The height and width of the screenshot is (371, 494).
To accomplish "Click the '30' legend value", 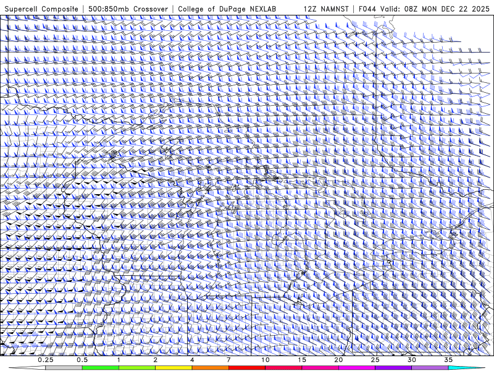I will pos(411,360).
